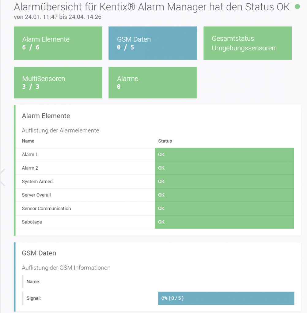Click the left chevron arrow at screen edge
Viewport: 307px width, 313px height.
click(x=2, y=177)
